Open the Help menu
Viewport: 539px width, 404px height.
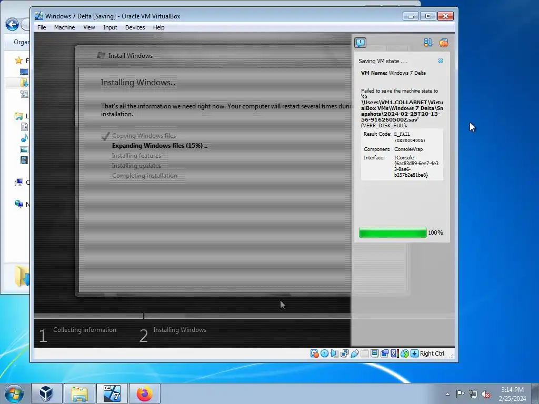tap(158, 27)
